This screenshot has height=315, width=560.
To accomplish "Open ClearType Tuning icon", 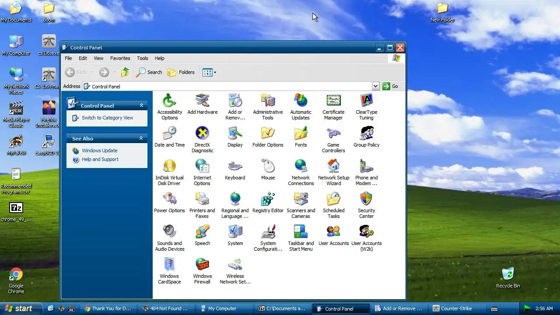I will coord(366,107).
